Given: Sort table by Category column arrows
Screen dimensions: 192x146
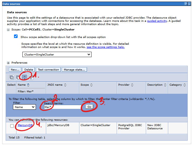Looking at the screenshot, I should [185, 85].
